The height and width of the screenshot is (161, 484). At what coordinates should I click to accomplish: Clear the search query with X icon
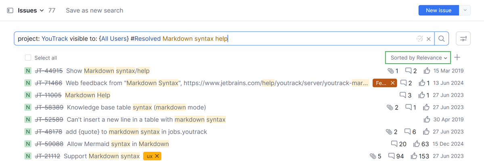pyautogui.click(x=429, y=39)
